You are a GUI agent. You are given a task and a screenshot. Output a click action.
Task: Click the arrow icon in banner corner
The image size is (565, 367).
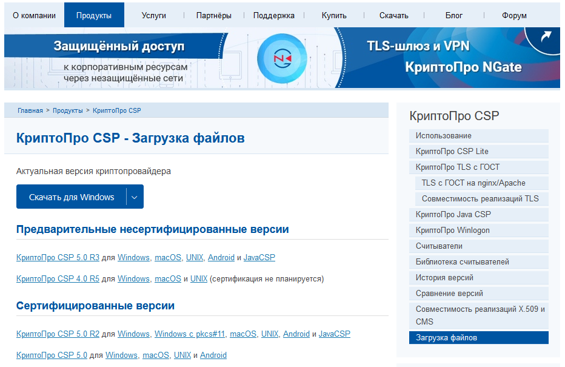click(x=546, y=36)
